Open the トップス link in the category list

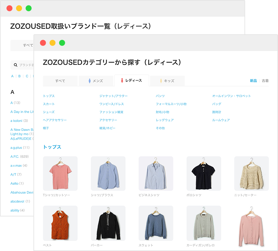click(x=49, y=96)
